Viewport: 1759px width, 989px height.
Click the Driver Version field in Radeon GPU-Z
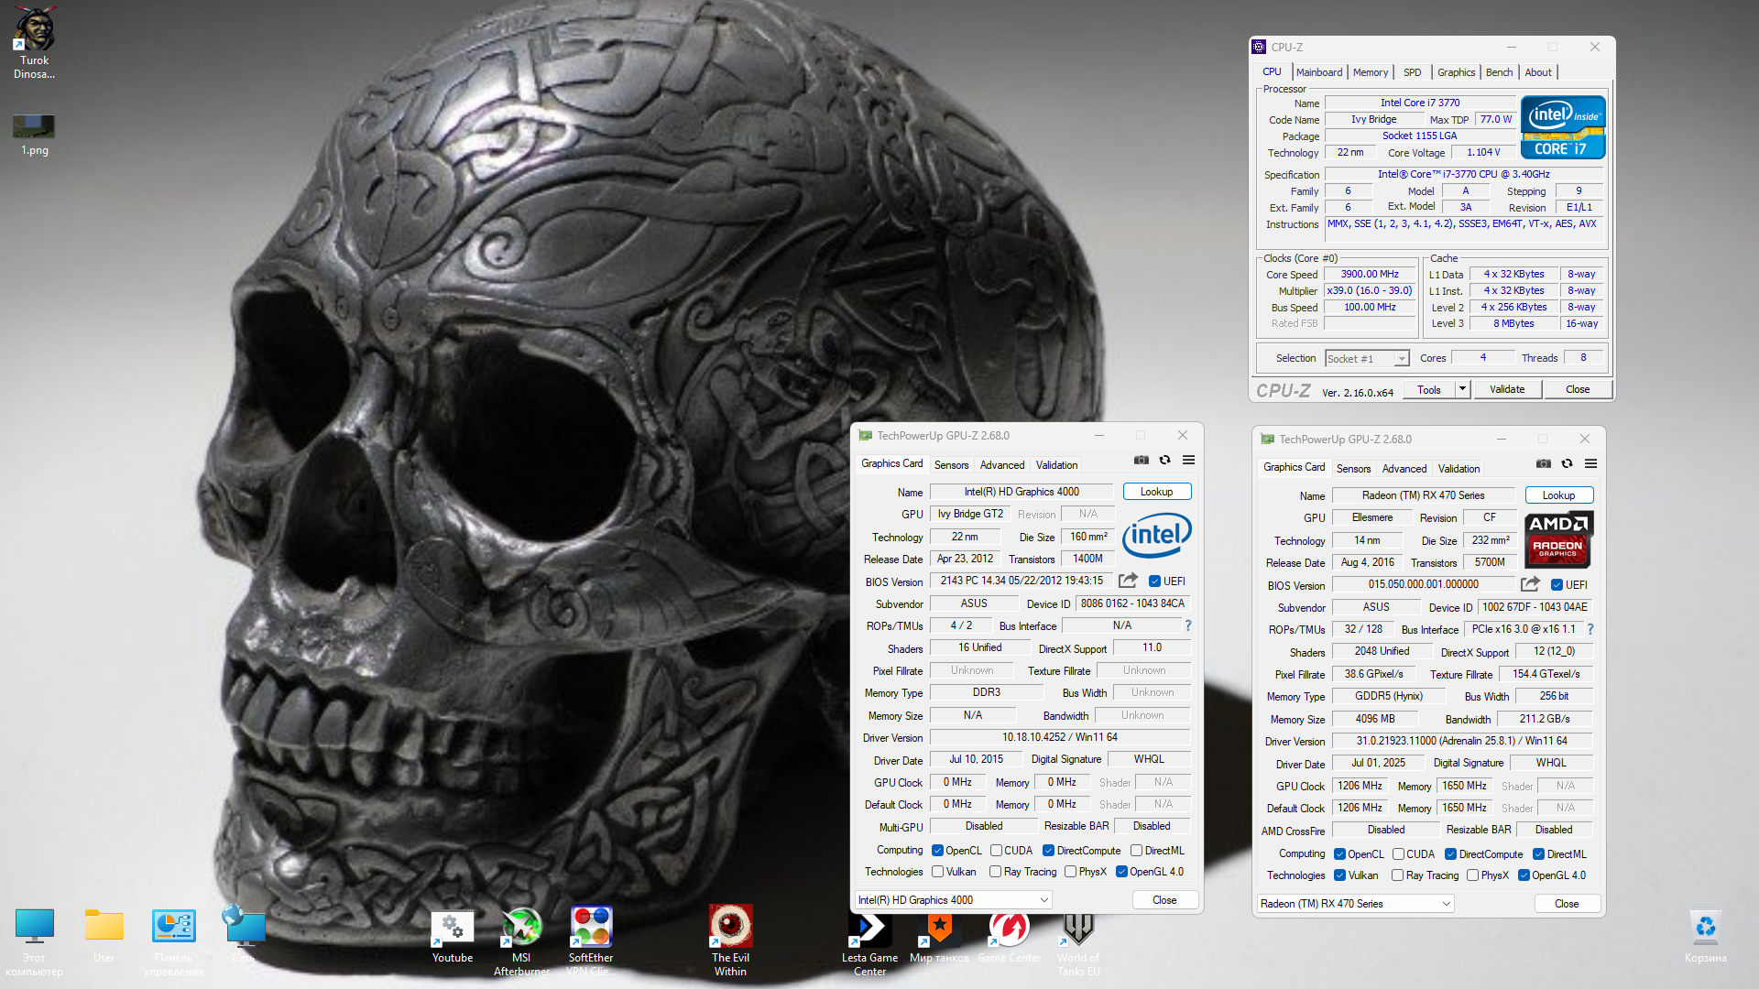pos(1461,741)
